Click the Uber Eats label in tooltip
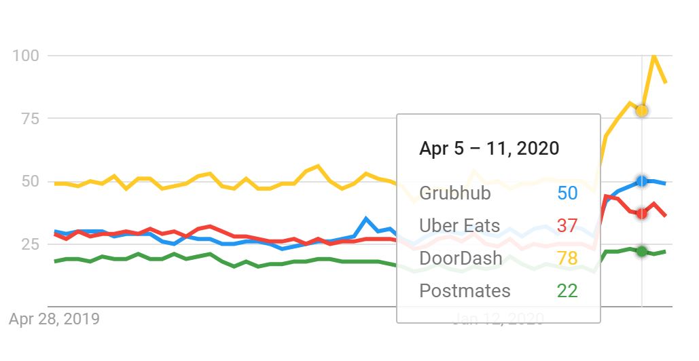 (460, 225)
